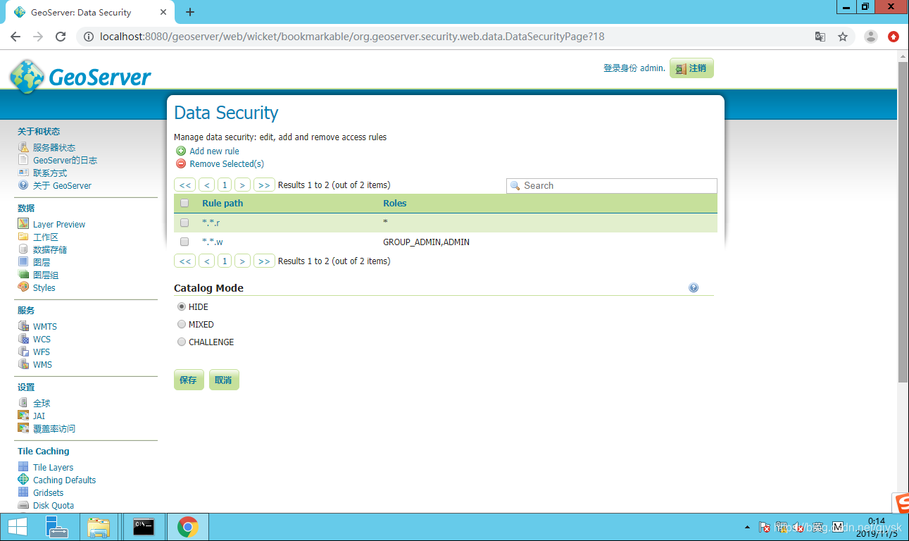
Task: Click Add new rule link
Action: click(x=214, y=151)
